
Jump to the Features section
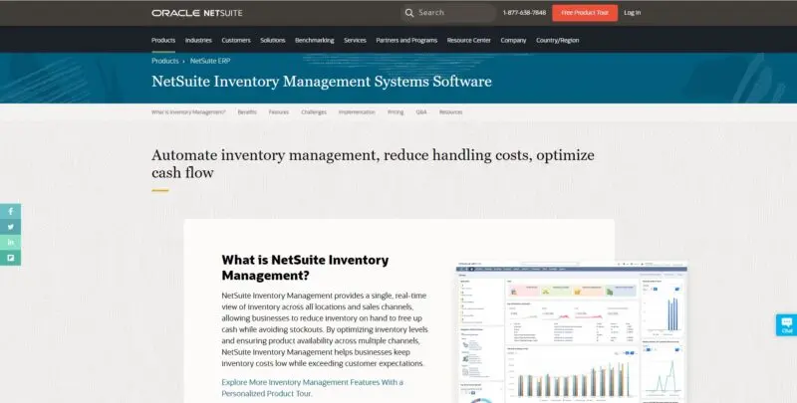point(279,112)
